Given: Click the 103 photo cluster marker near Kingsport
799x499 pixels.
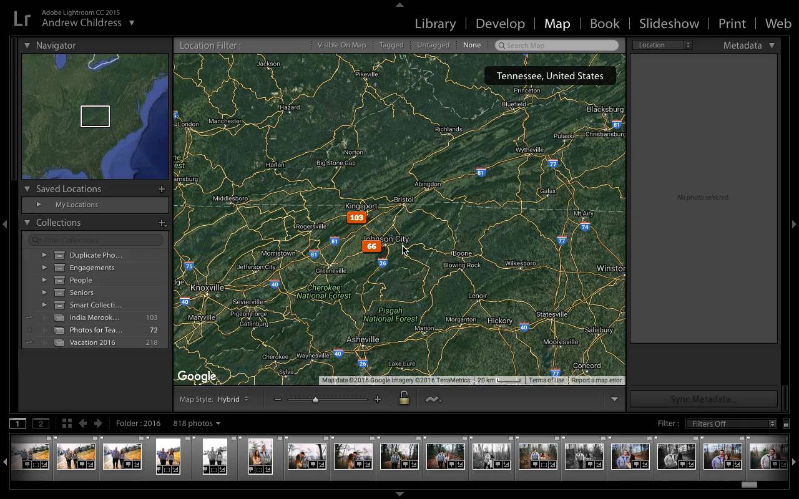Looking at the screenshot, I should 356,218.
